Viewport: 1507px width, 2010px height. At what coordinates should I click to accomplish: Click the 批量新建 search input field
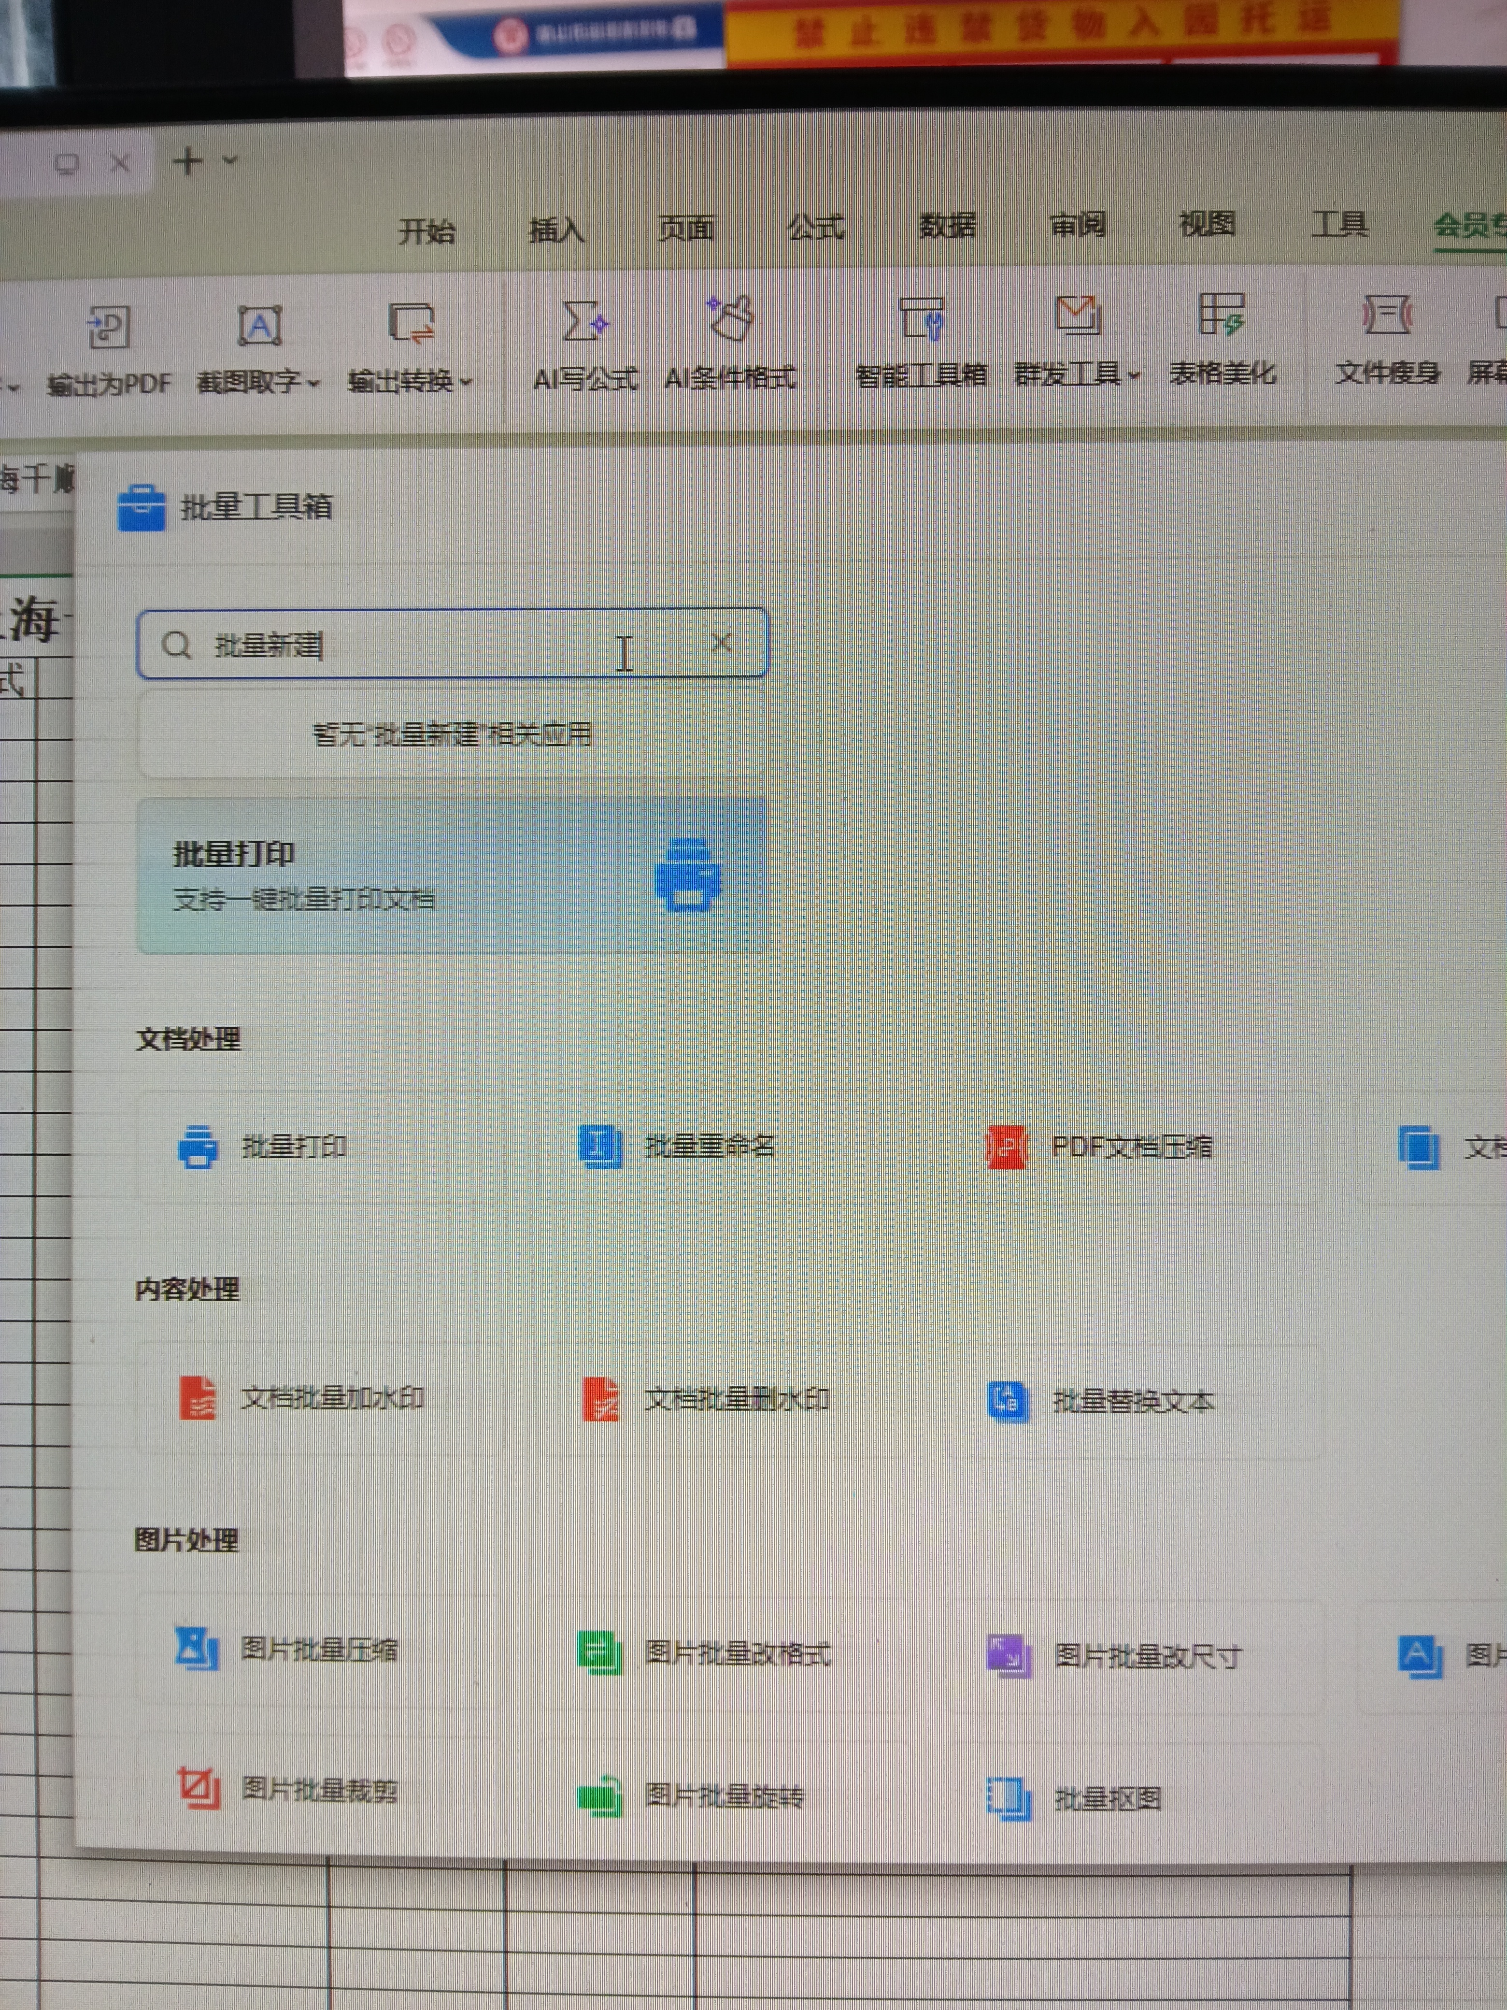(409, 645)
